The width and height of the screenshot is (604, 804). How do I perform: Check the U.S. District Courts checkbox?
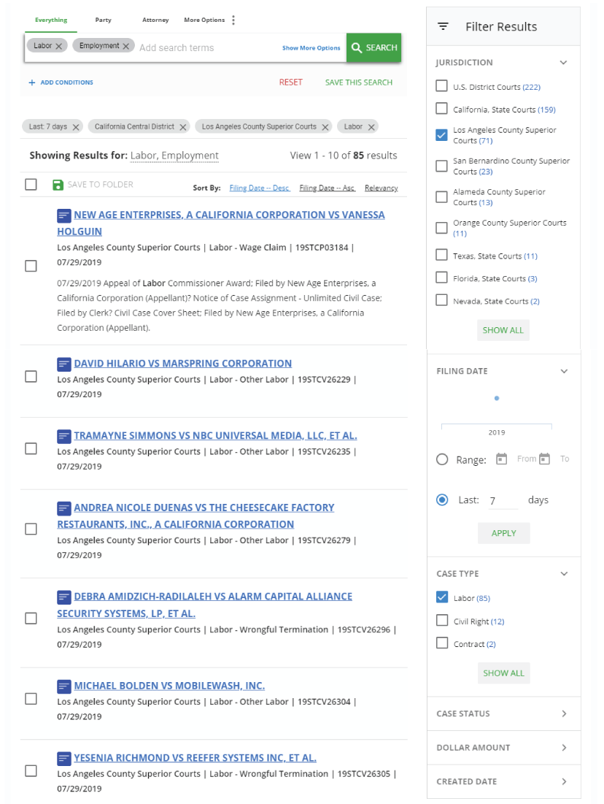441,86
